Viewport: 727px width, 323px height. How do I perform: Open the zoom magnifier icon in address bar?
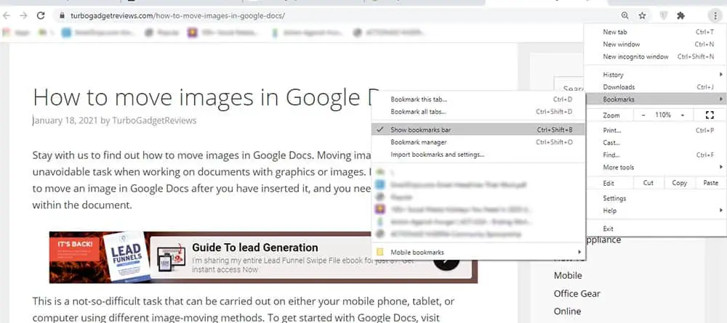click(x=625, y=16)
